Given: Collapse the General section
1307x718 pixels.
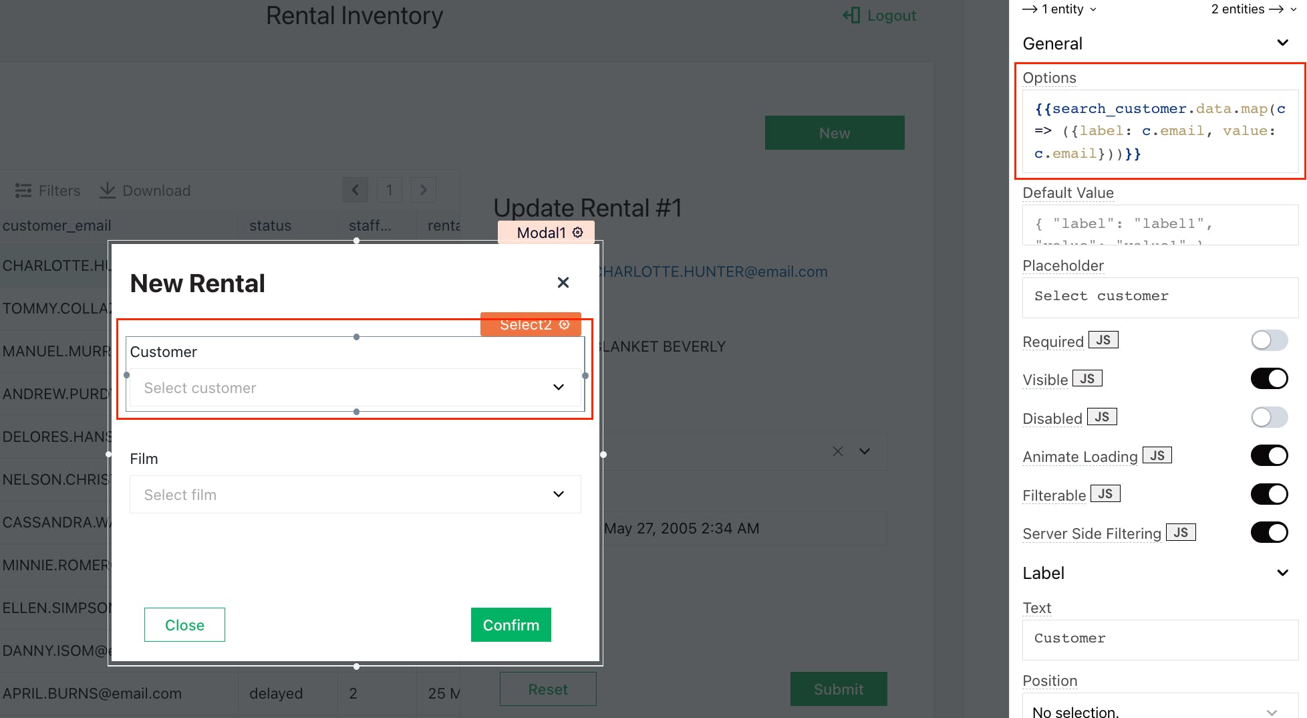Looking at the screenshot, I should [1282, 43].
